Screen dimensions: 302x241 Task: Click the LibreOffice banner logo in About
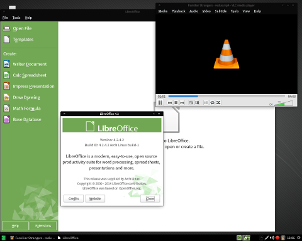112,126
